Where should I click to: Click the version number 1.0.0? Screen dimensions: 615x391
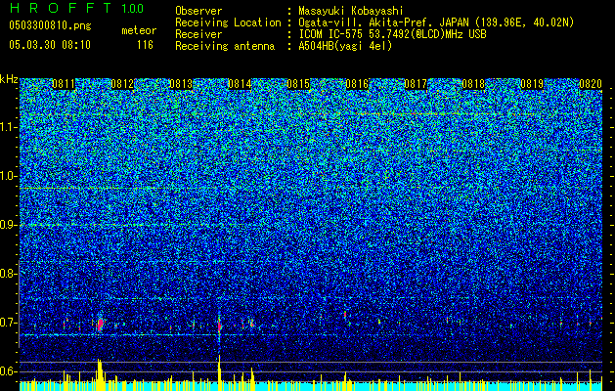tap(133, 8)
